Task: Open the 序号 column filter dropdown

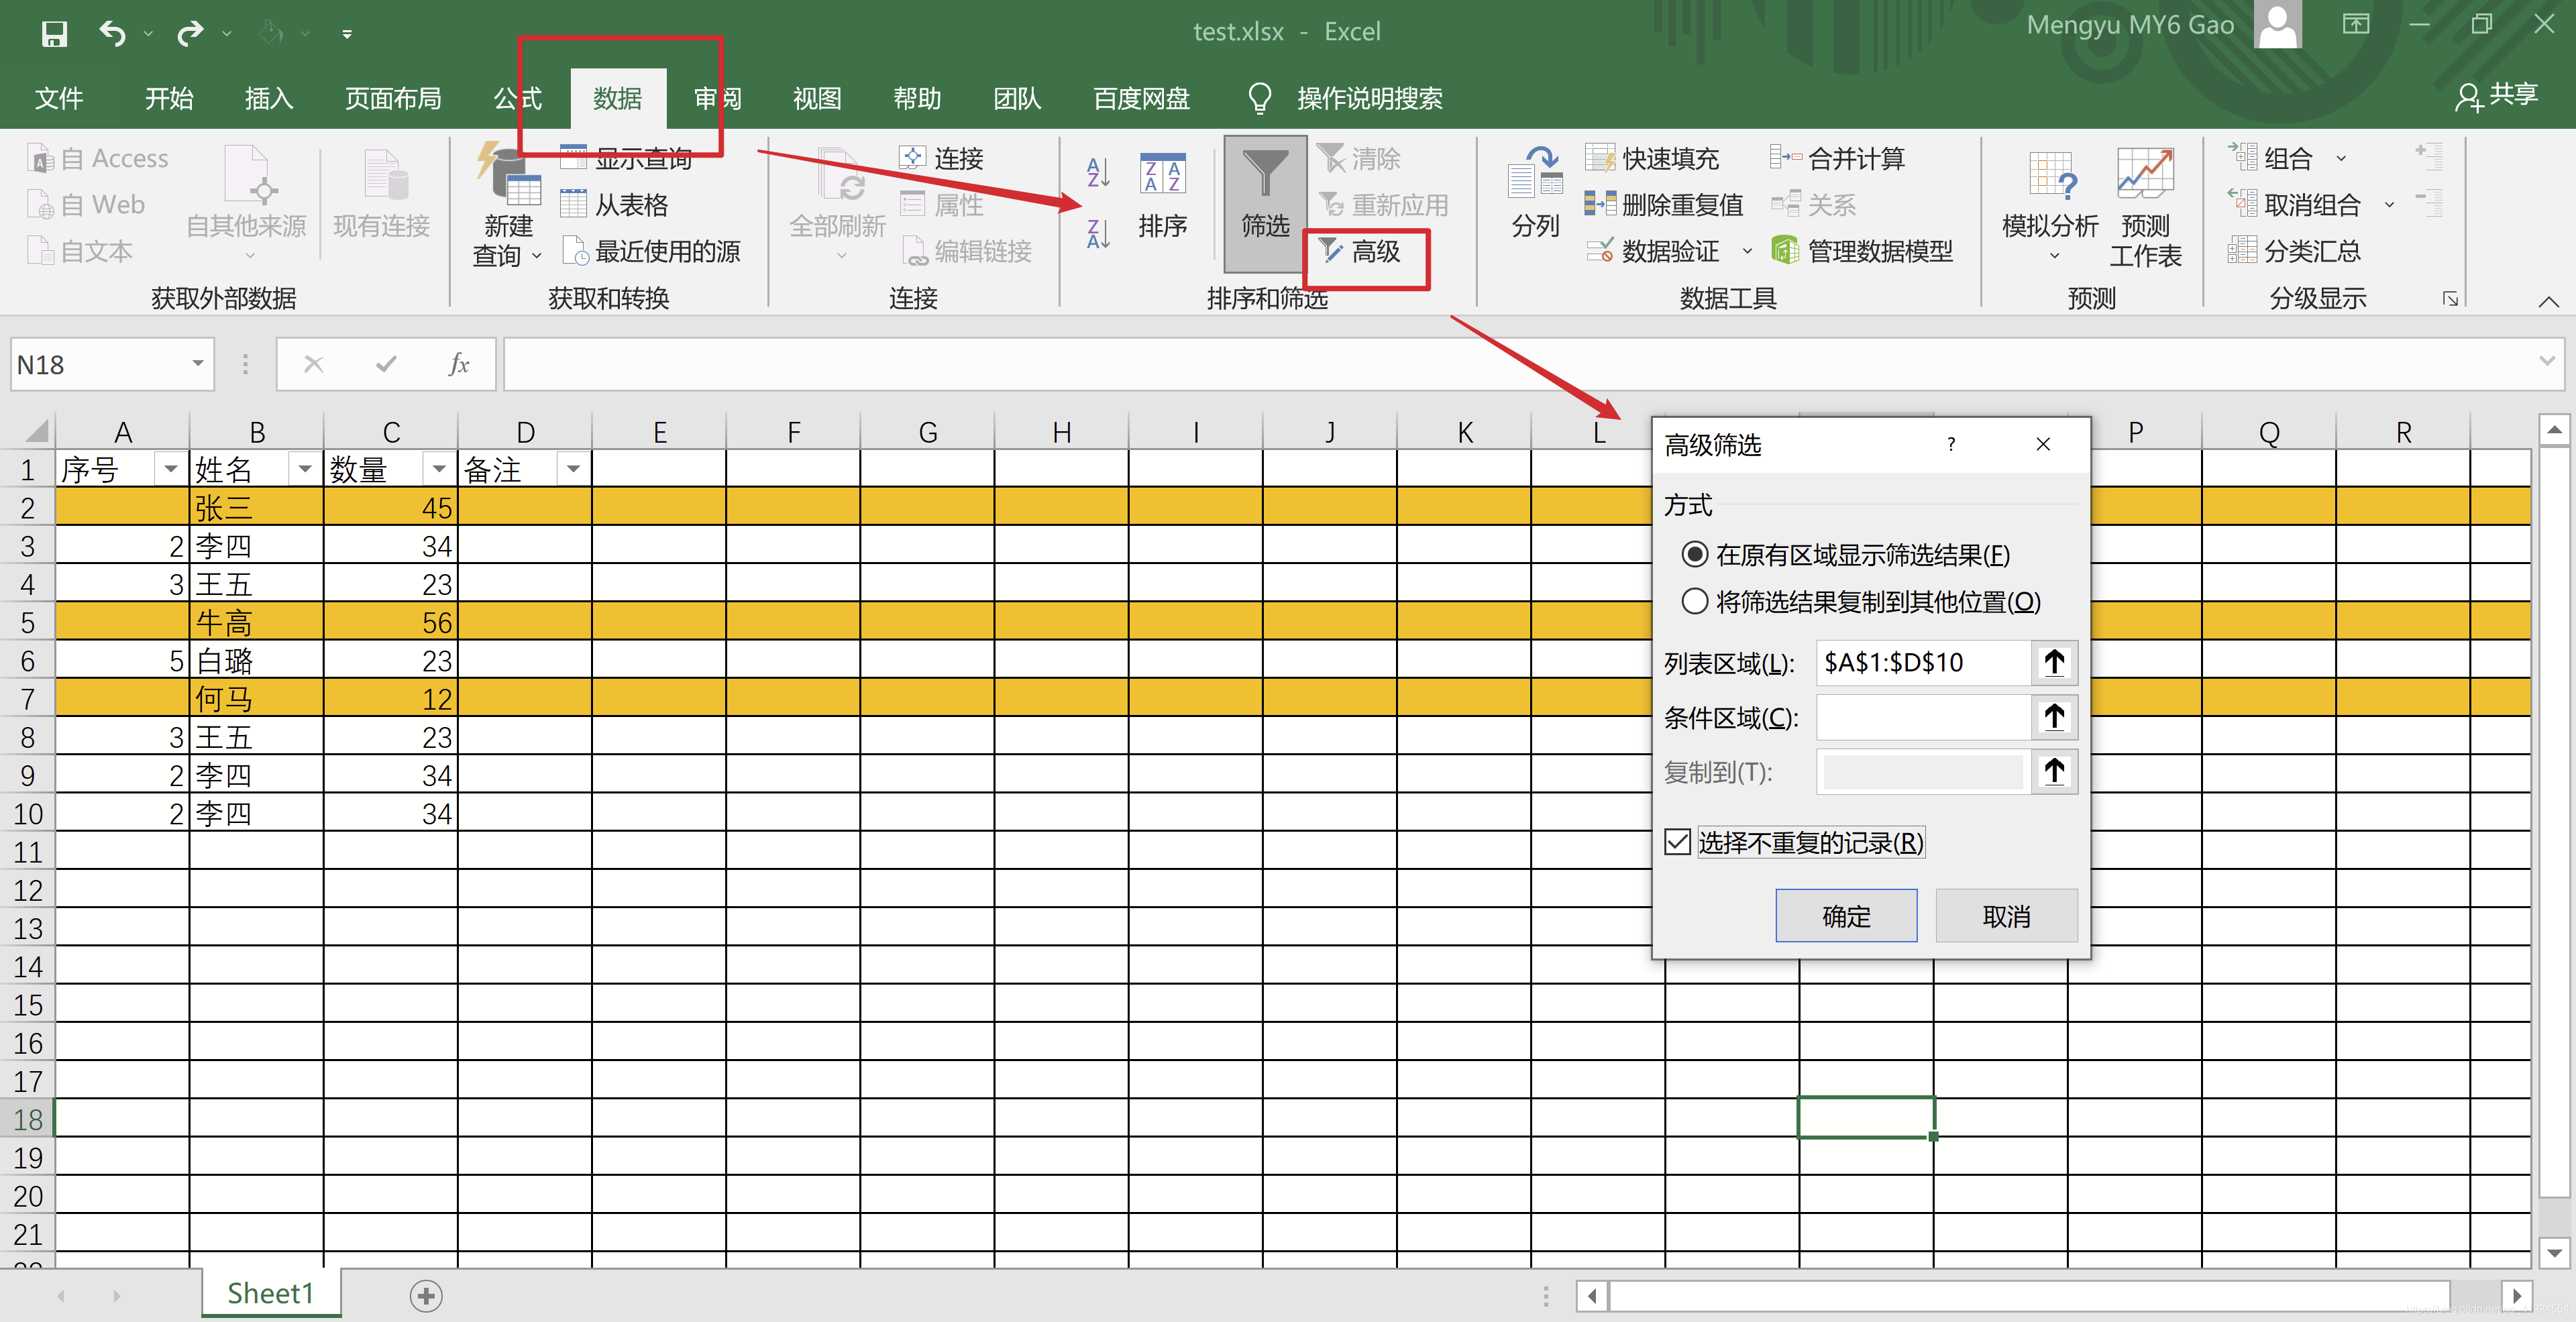Action: 170,468
